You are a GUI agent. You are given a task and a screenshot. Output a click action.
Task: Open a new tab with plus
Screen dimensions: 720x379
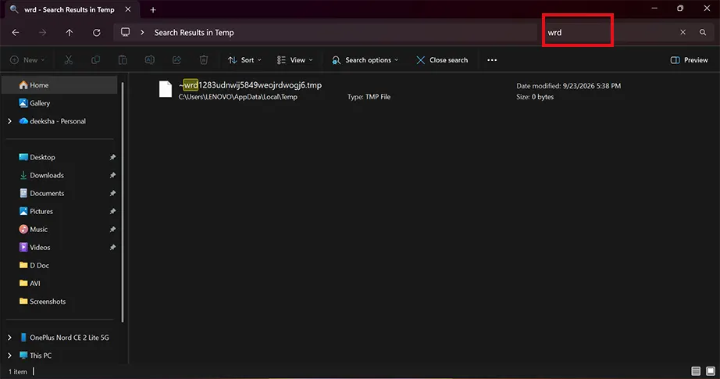[153, 9]
